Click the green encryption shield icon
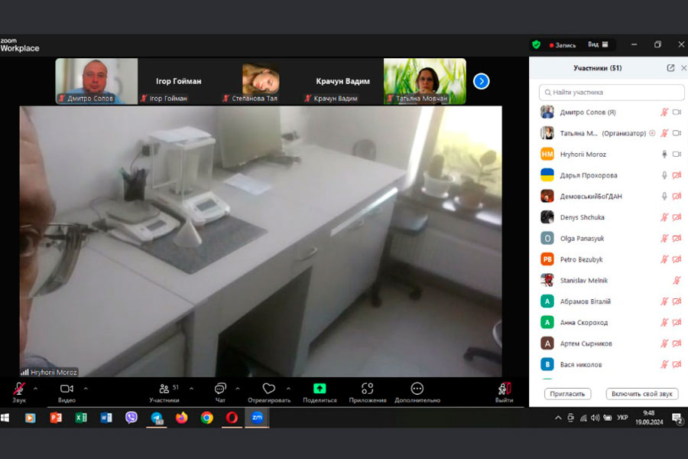The image size is (688, 459). (537, 44)
